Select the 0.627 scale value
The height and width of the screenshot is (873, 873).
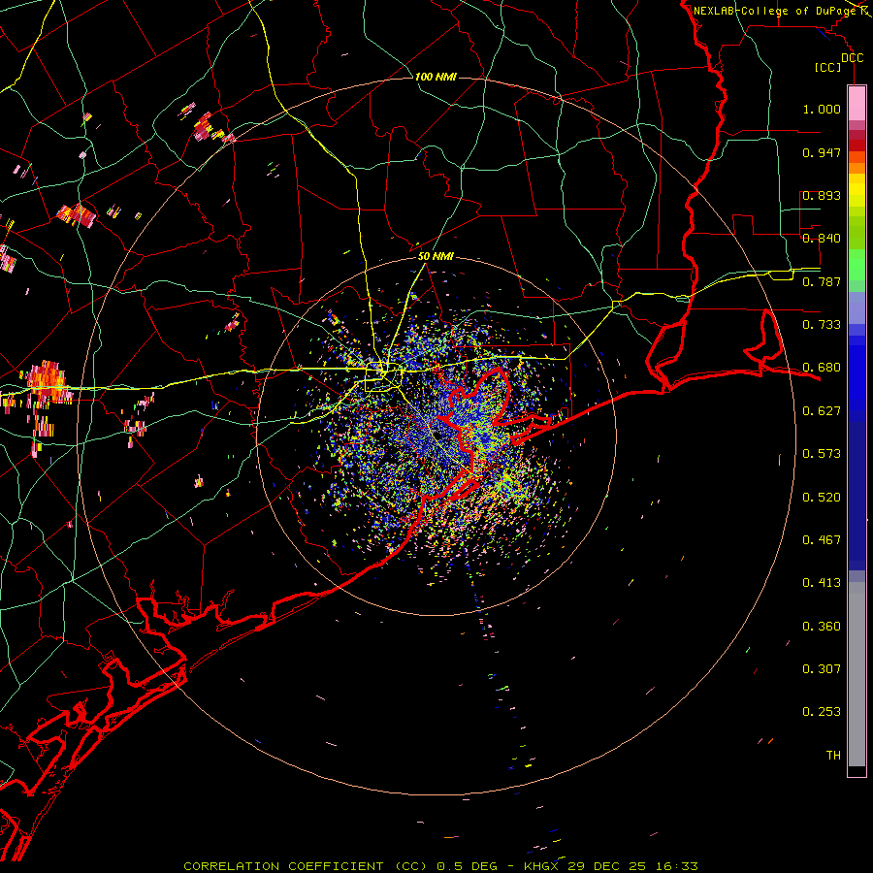tap(822, 411)
